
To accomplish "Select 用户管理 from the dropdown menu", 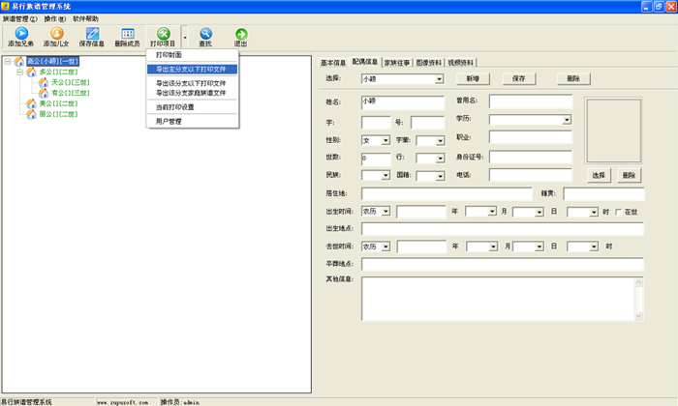I will 169,121.
